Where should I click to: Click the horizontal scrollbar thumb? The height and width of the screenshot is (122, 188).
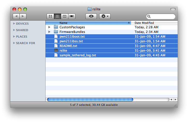pos(90,99)
